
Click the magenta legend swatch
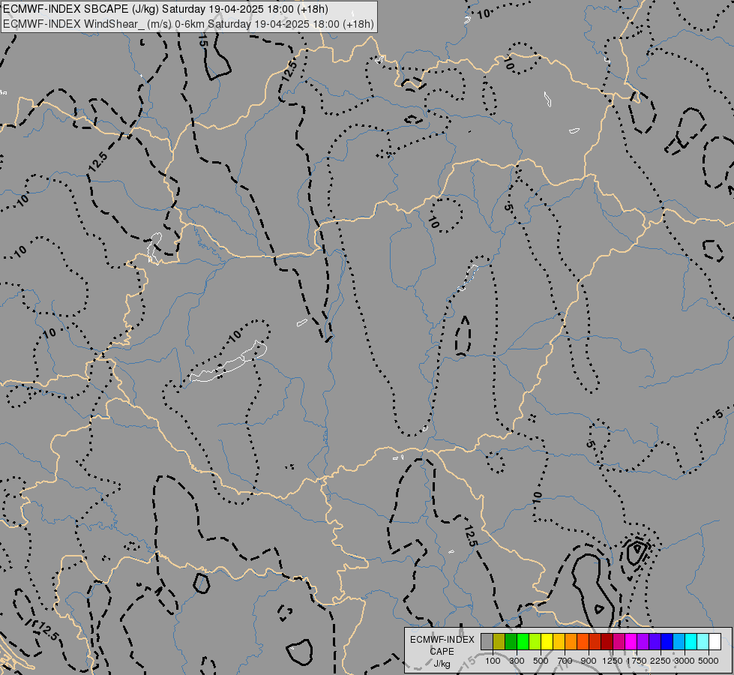point(631,642)
